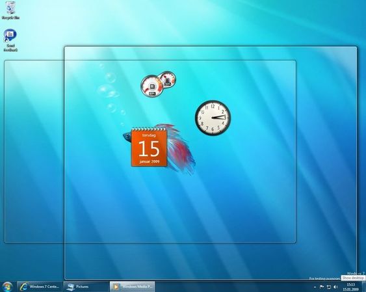Click the large CPU meter gadget dial

151,86
